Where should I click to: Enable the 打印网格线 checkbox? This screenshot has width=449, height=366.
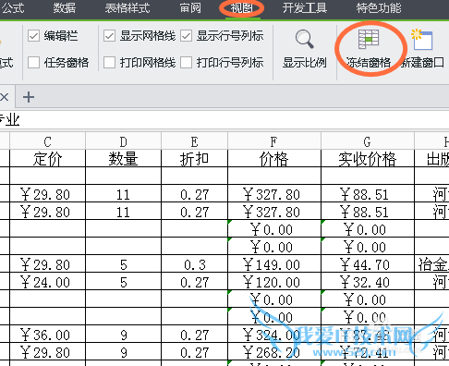click(109, 63)
